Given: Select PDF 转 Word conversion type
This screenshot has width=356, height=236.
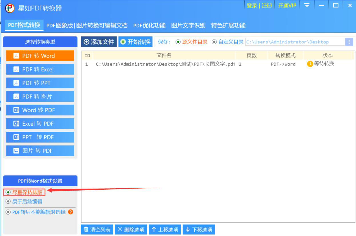Looking at the screenshot, I should 40,56.
